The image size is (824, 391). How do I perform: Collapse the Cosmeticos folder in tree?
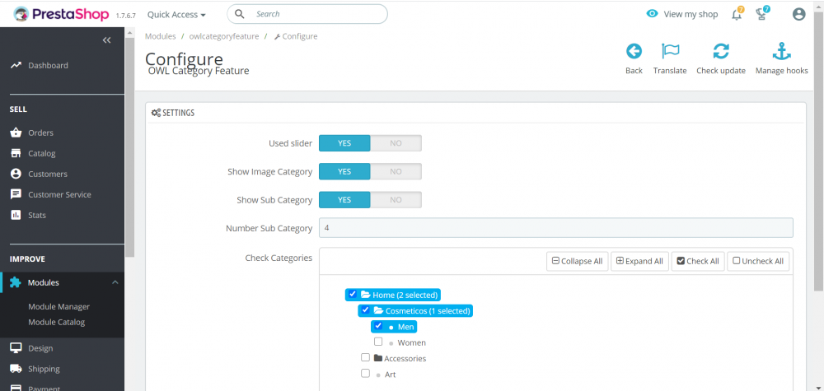[378, 310]
